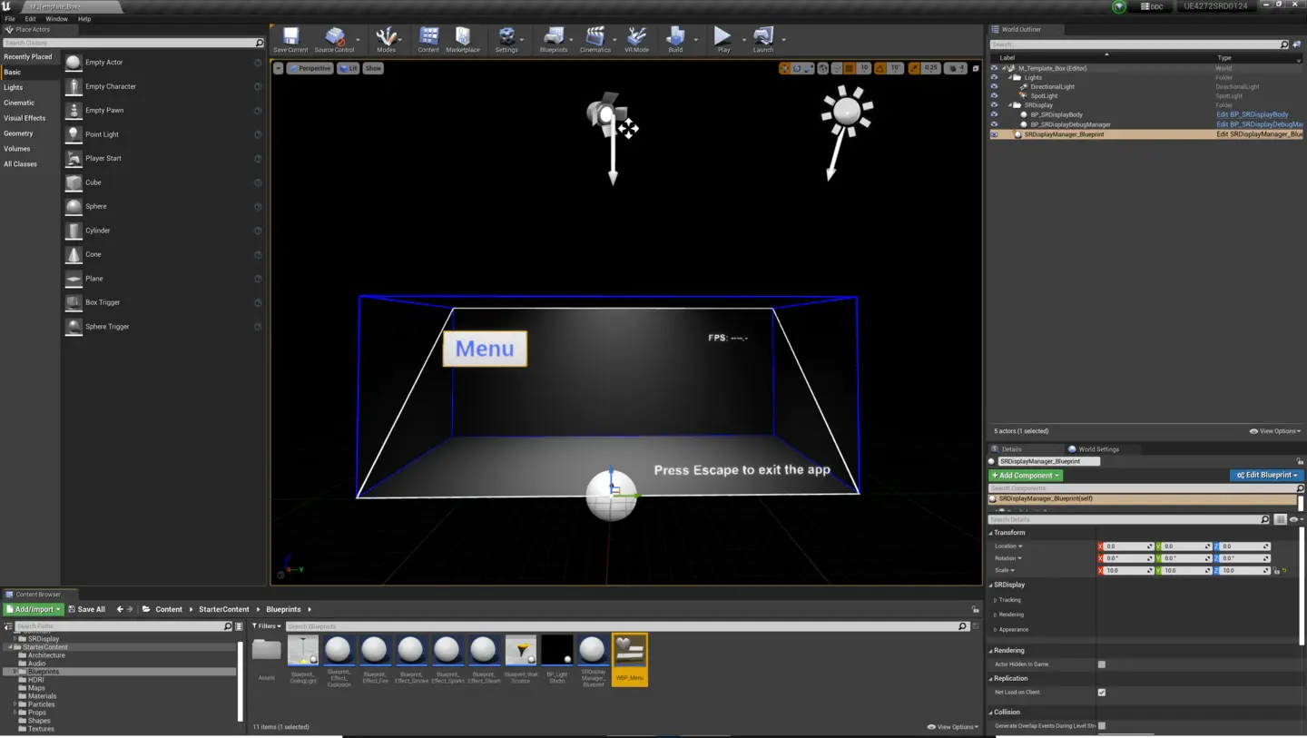Screen dimensions: 1307x738
Task: Activate VR Mode from the toolbar
Action: coord(637,39)
